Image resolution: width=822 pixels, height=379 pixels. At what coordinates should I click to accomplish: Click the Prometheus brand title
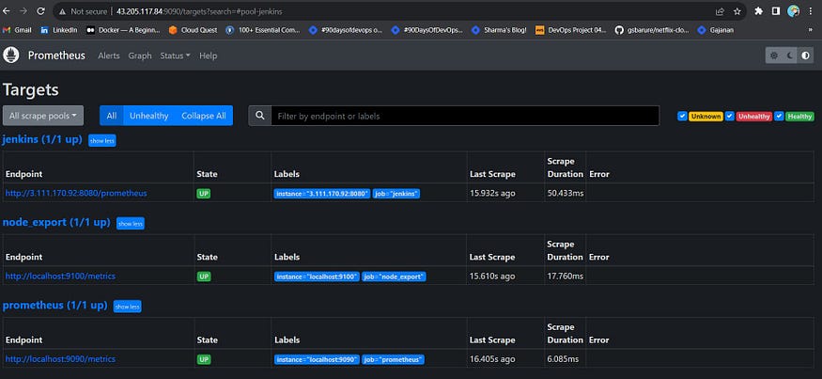(x=56, y=55)
